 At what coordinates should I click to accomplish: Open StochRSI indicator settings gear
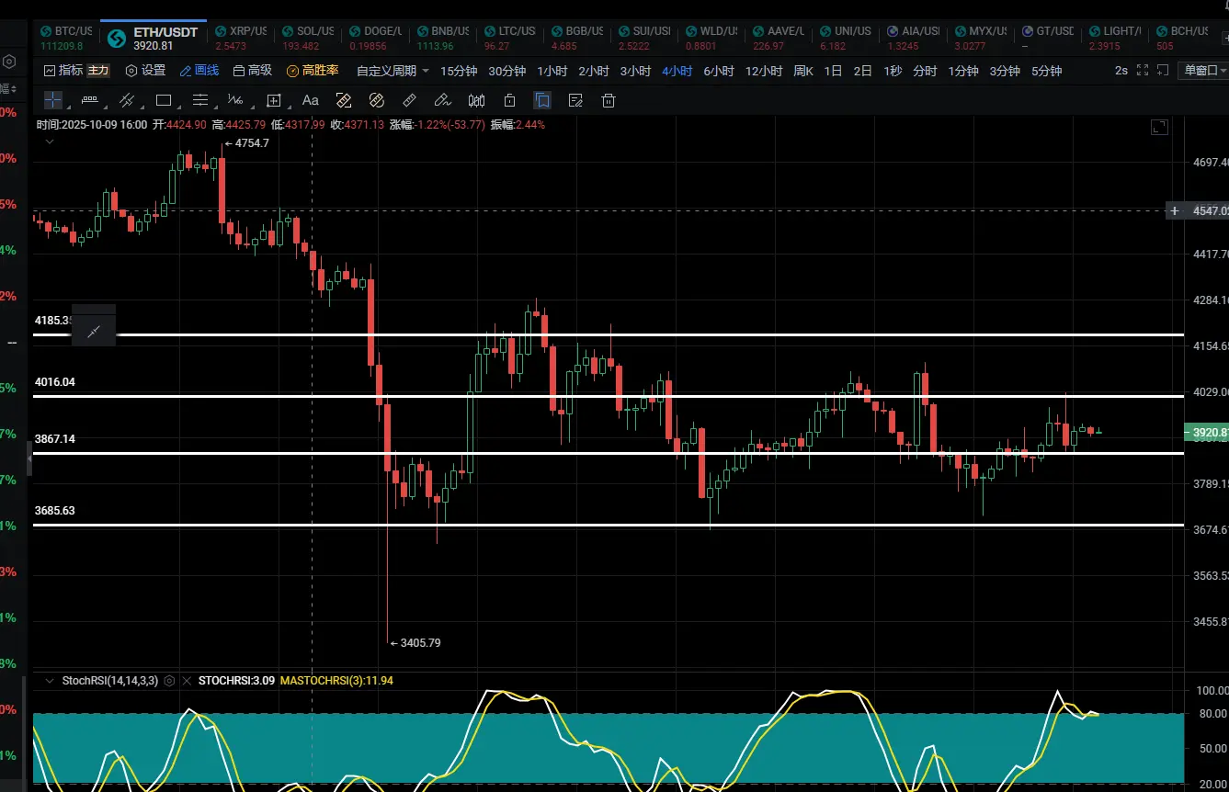(x=170, y=681)
